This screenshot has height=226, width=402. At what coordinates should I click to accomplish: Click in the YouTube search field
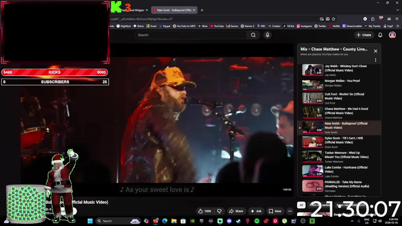[x=191, y=35]
